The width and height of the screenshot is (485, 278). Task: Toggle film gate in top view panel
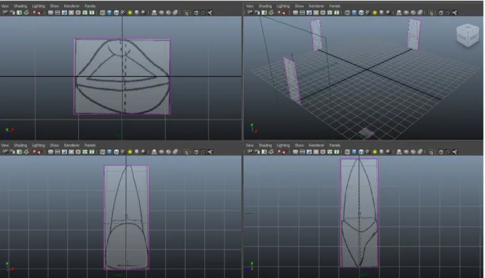pyautogui.click(x=57, y=13)
